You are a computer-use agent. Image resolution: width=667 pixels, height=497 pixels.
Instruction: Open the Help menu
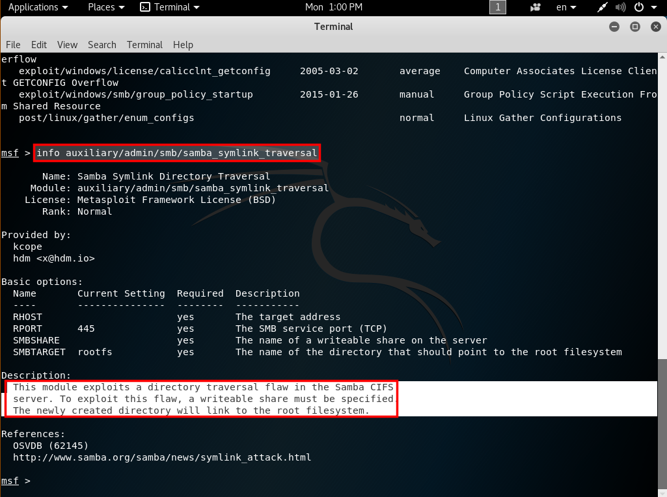point(183,44)
